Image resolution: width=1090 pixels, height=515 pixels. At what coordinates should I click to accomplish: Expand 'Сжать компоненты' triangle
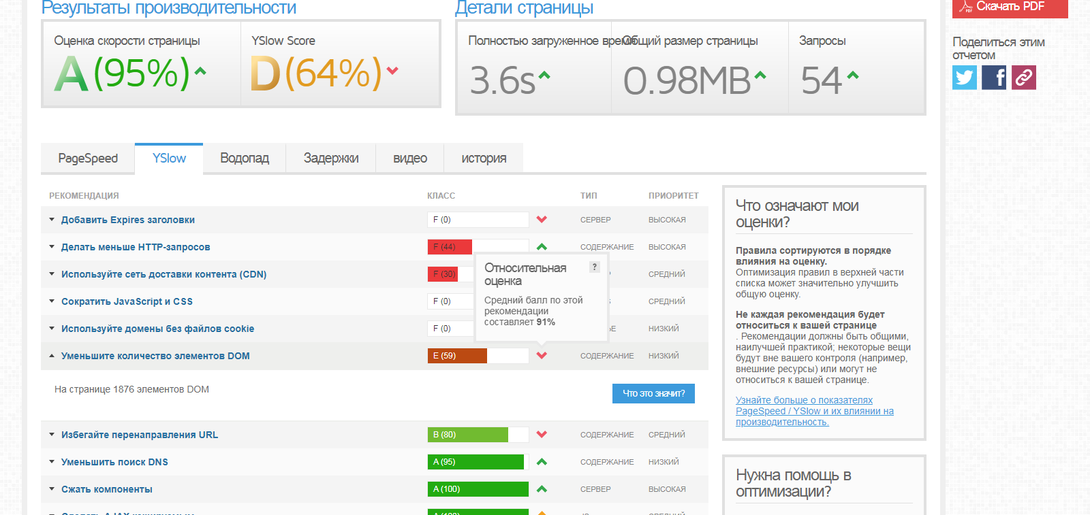(x=52, y=489)
